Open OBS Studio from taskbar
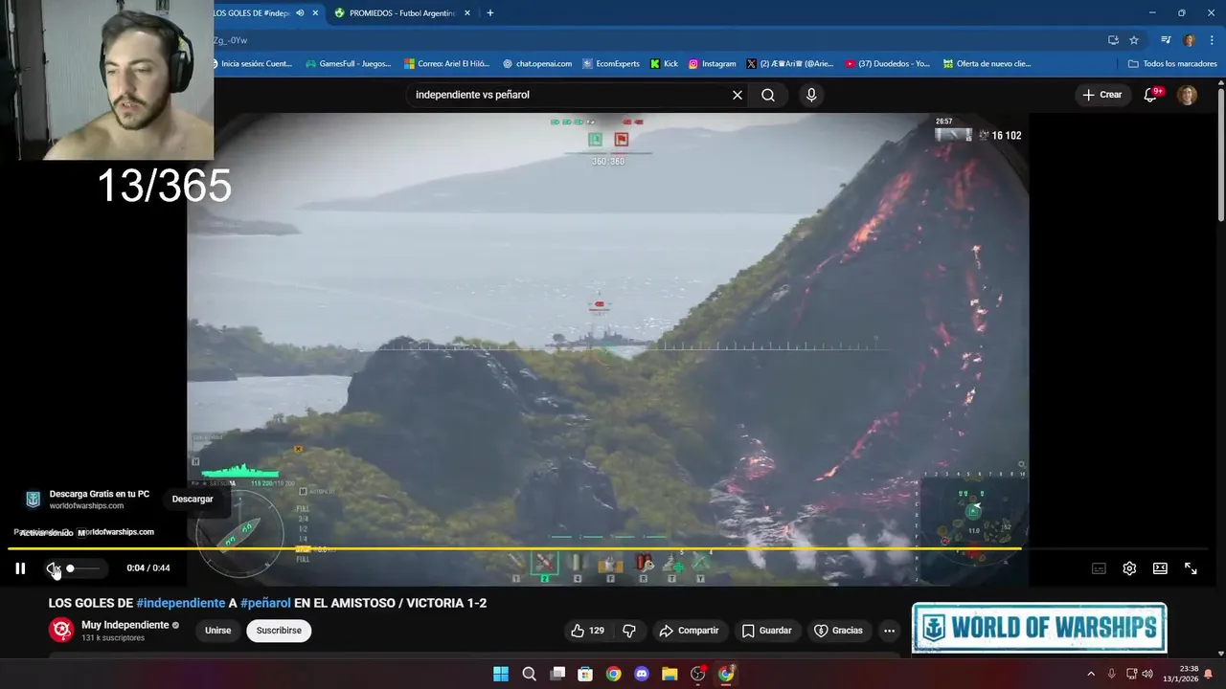The width and height of the screenshot is (1226, 689). (x=697, y=674)
